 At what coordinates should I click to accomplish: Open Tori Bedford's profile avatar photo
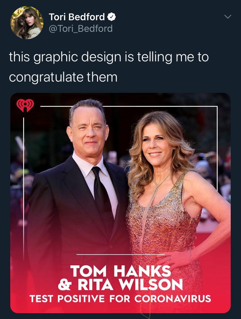[27, 22]
